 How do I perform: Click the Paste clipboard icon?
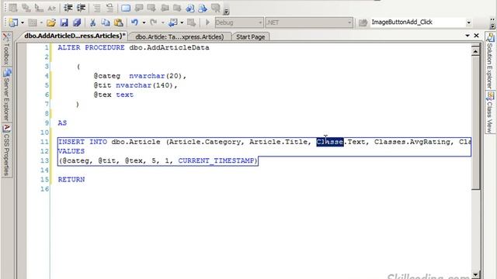[x=119, y=22]
